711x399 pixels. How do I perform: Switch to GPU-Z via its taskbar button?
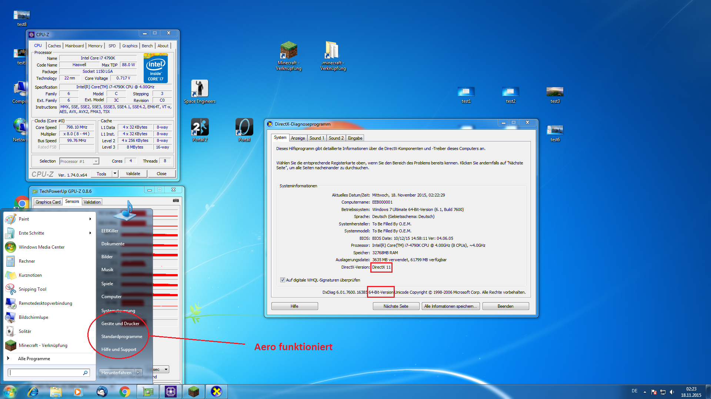pos(148,392)
